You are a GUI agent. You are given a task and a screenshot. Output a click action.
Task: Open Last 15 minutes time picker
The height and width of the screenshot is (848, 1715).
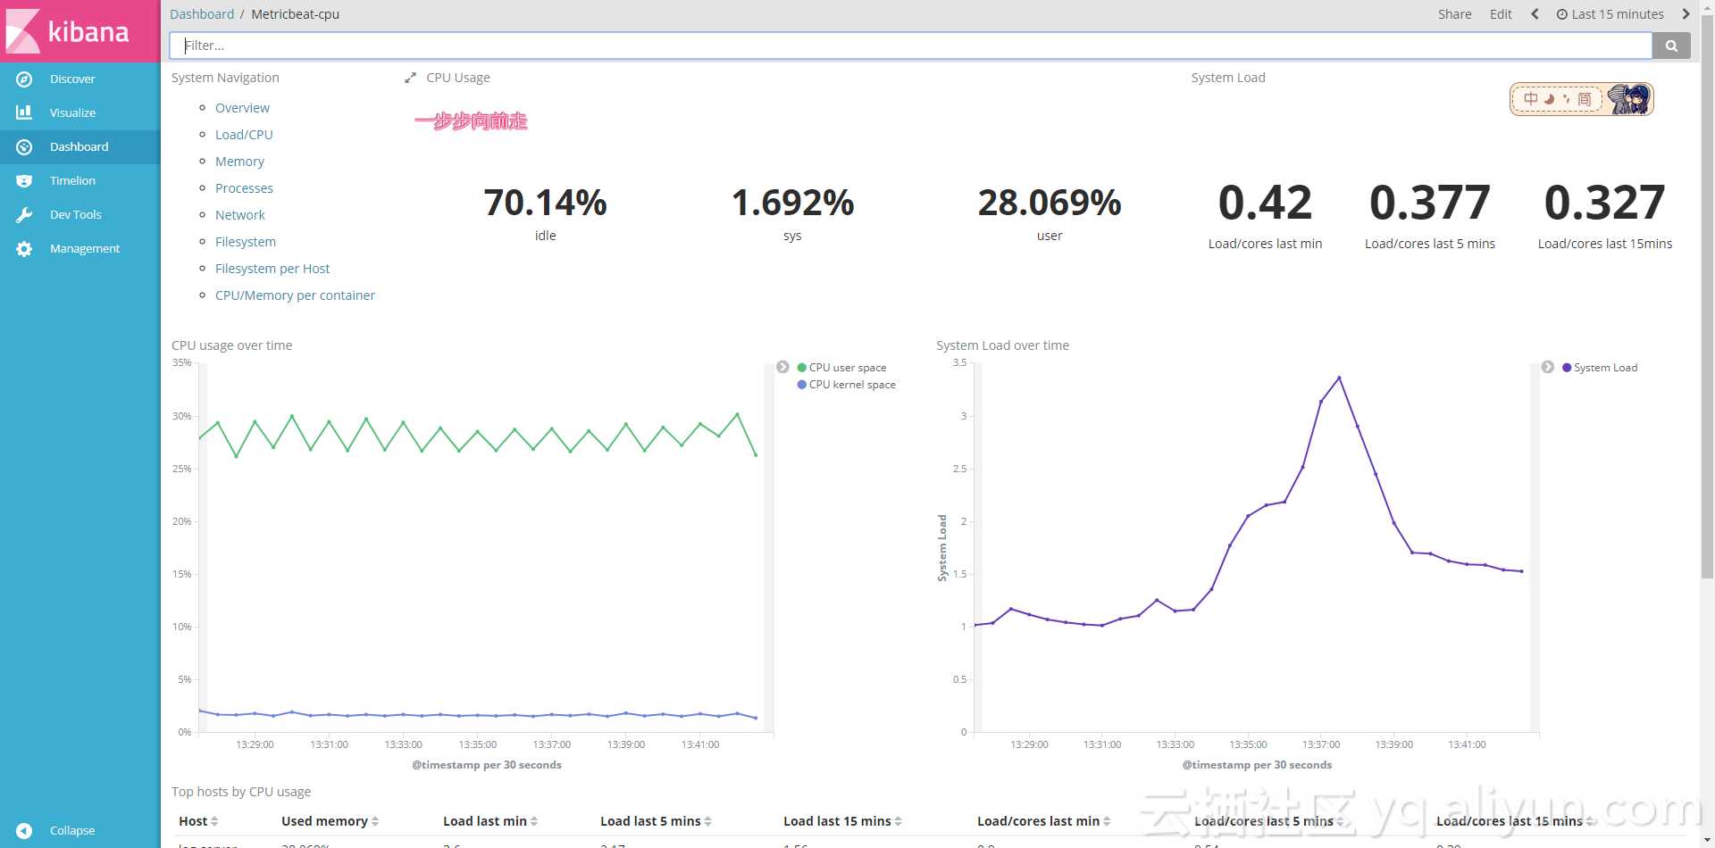pos(1610,14)
